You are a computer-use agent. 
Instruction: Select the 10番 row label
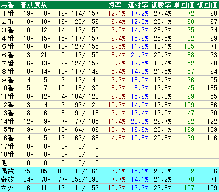point(7,88)
